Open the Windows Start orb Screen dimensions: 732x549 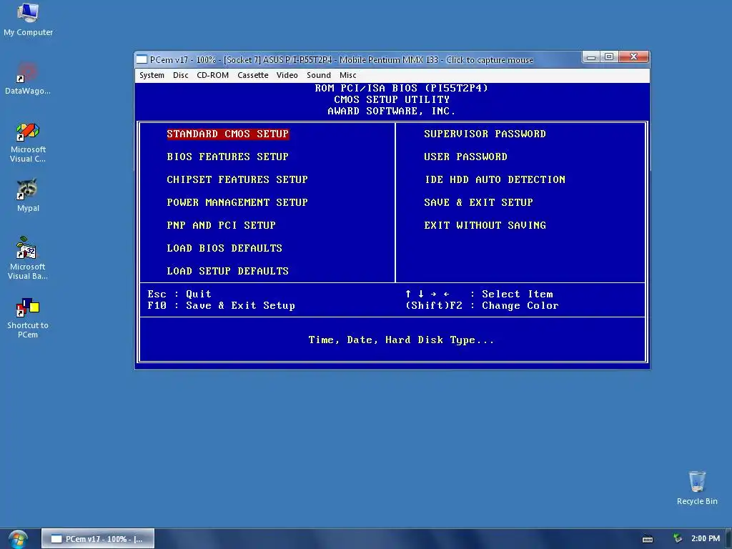click(18, 539)
